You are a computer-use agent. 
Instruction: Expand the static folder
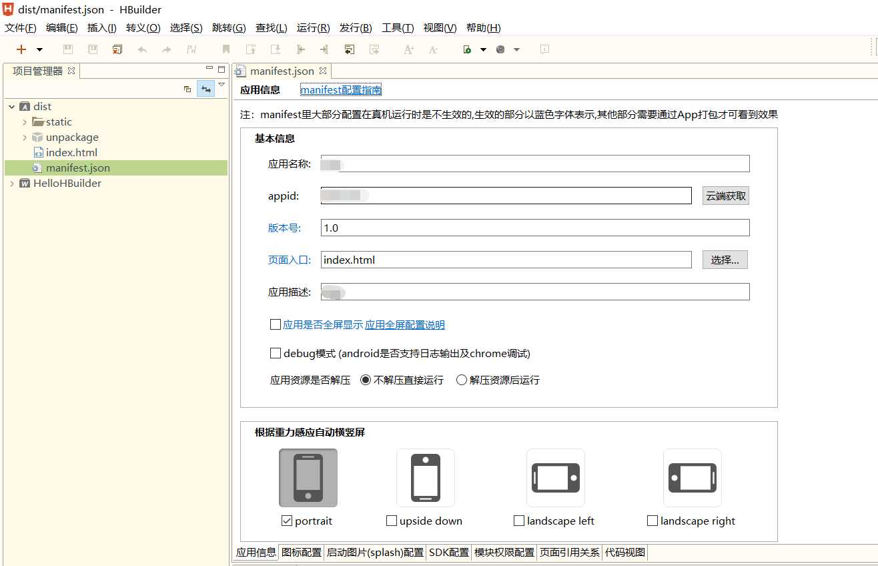click(25, 122)
